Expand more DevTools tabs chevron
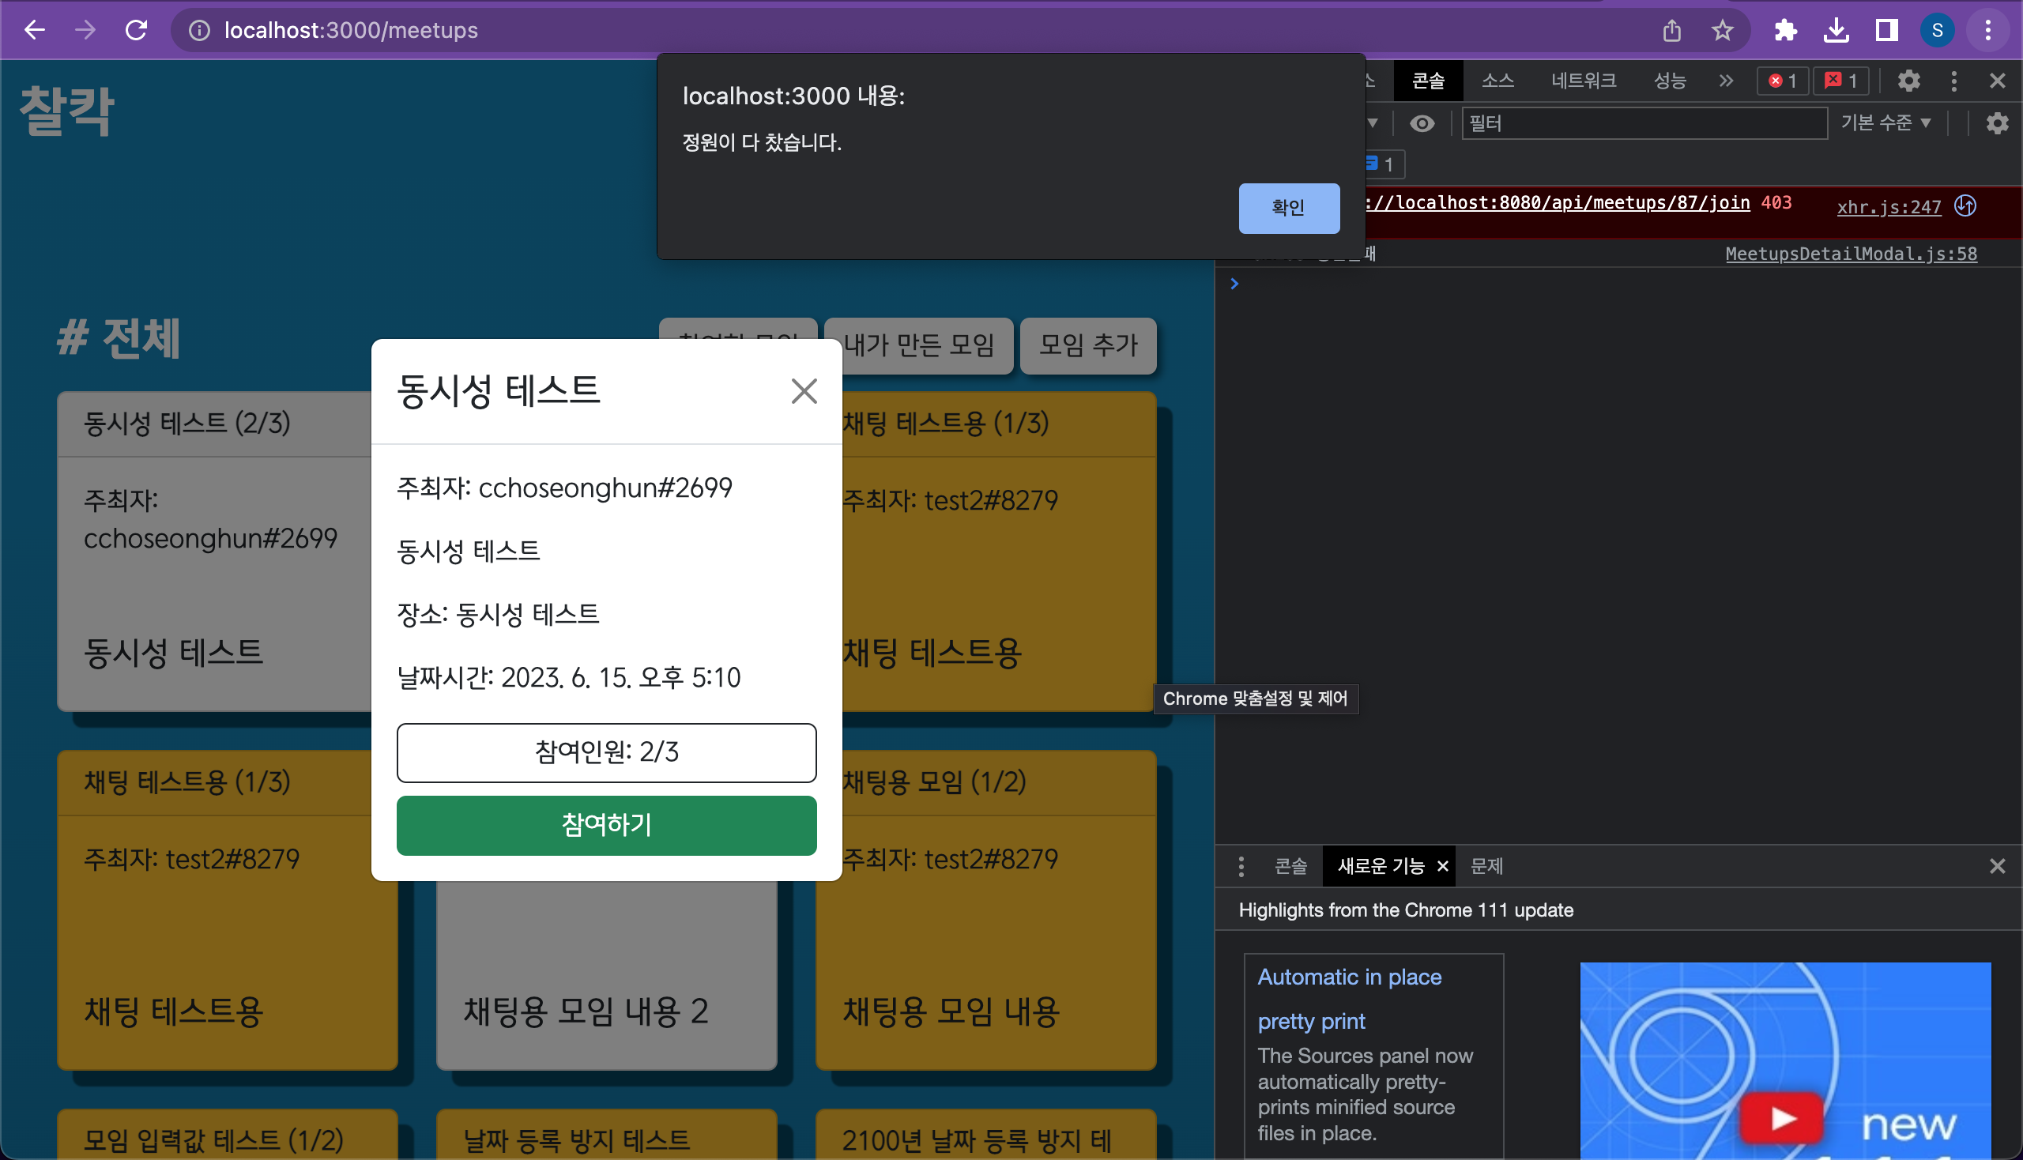The image size is (2023, 1160). tap(1726, 81)
